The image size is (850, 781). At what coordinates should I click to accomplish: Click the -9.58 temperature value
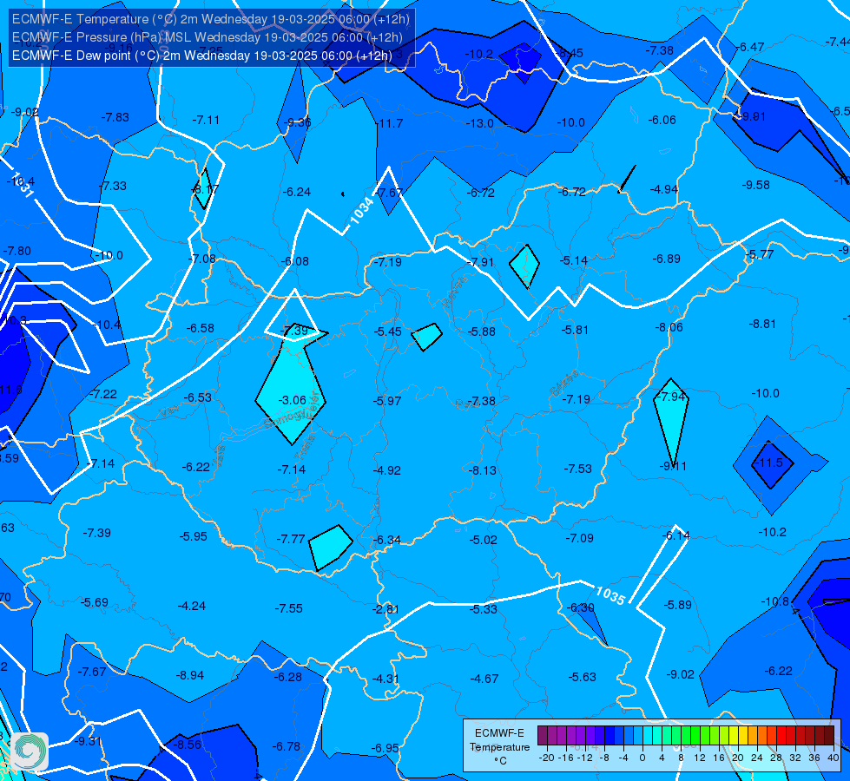755,186
